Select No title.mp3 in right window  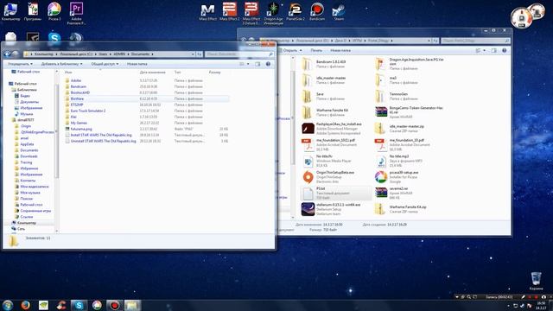coord(409,161)
